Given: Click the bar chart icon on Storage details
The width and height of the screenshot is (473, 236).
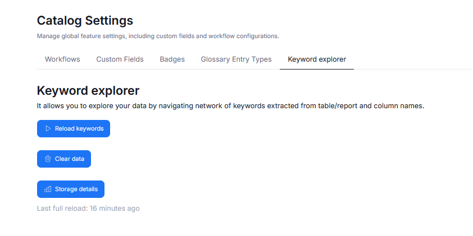Looking at the screenshot, I should click(48, 189).
